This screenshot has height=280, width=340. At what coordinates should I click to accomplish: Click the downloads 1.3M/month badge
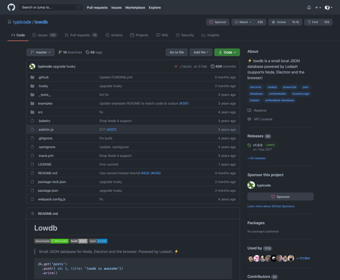pos(52,241)
